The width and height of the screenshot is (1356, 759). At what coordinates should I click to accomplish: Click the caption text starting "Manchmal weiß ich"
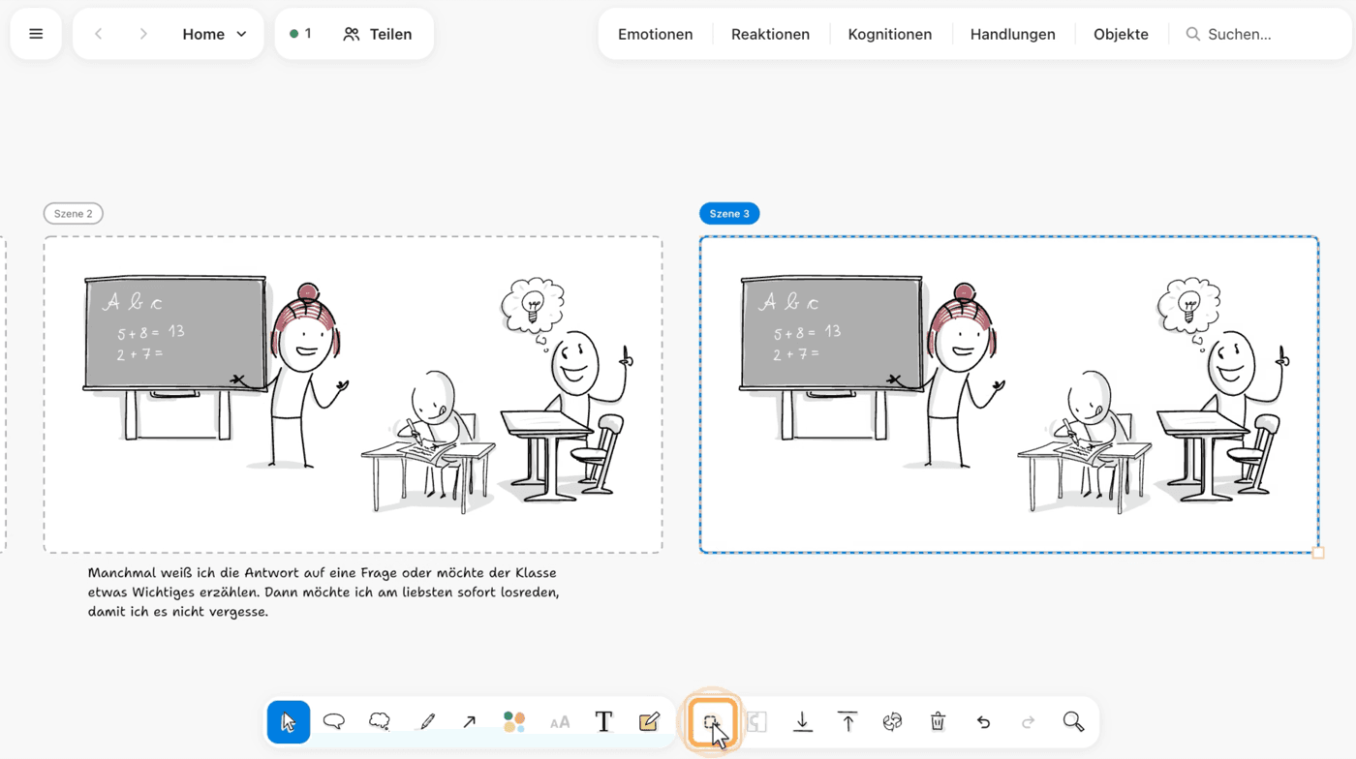coord(324,592)
